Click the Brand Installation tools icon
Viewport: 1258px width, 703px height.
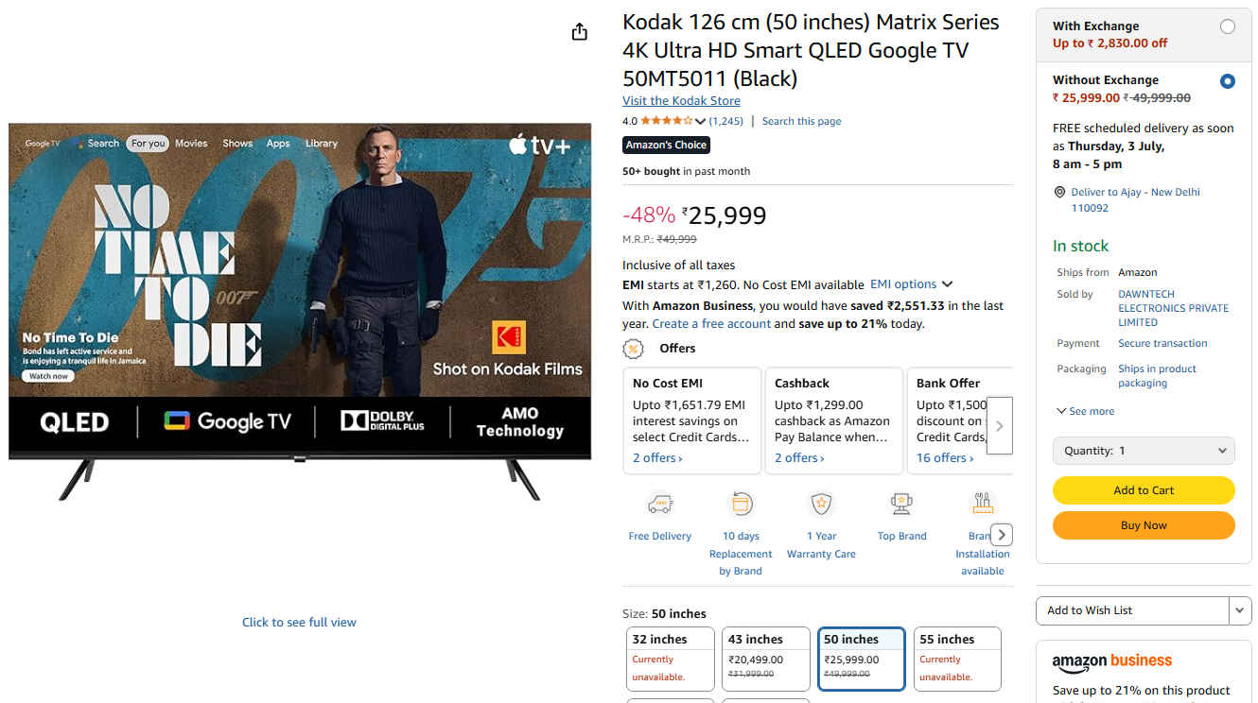[982, 504]
